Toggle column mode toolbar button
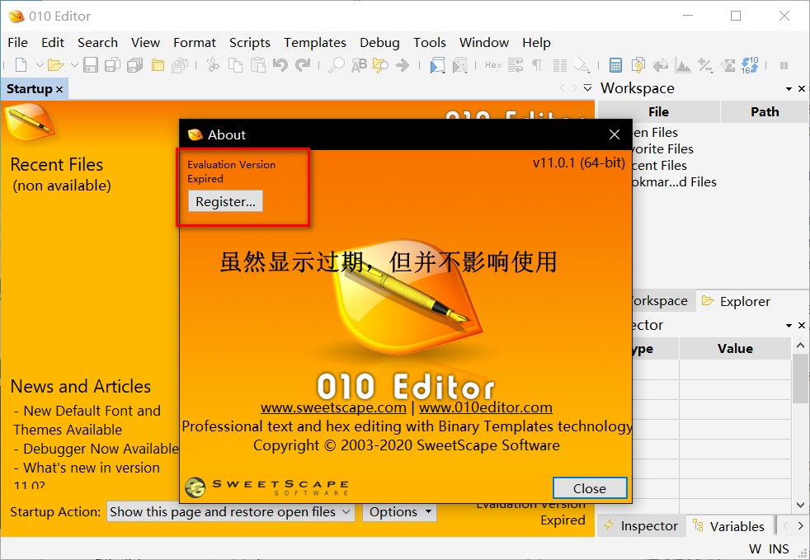The width and height of the screenshot is (810, 560). pos(560,65)
